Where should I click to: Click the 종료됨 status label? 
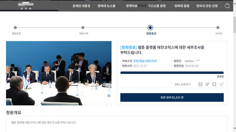point(220,77)
